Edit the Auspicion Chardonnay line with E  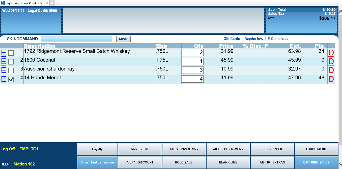coord(4,70)
